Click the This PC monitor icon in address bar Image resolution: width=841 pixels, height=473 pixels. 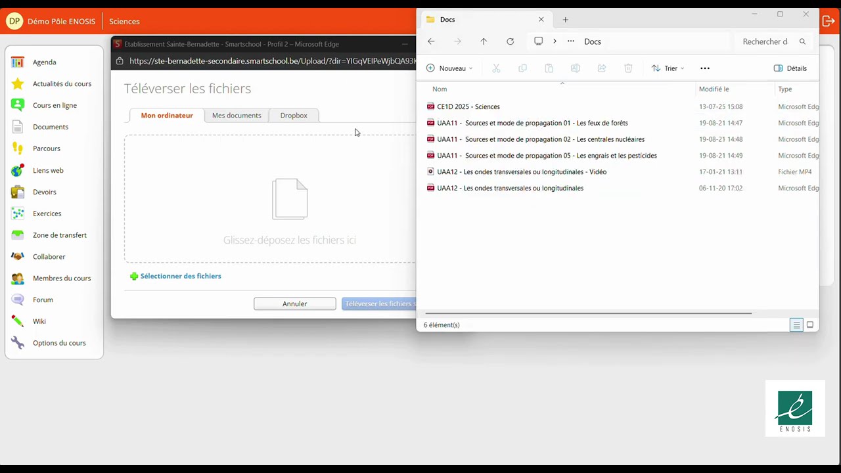coord(539,41)
